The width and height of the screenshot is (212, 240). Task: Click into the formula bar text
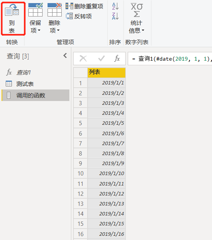click(170, 59)
